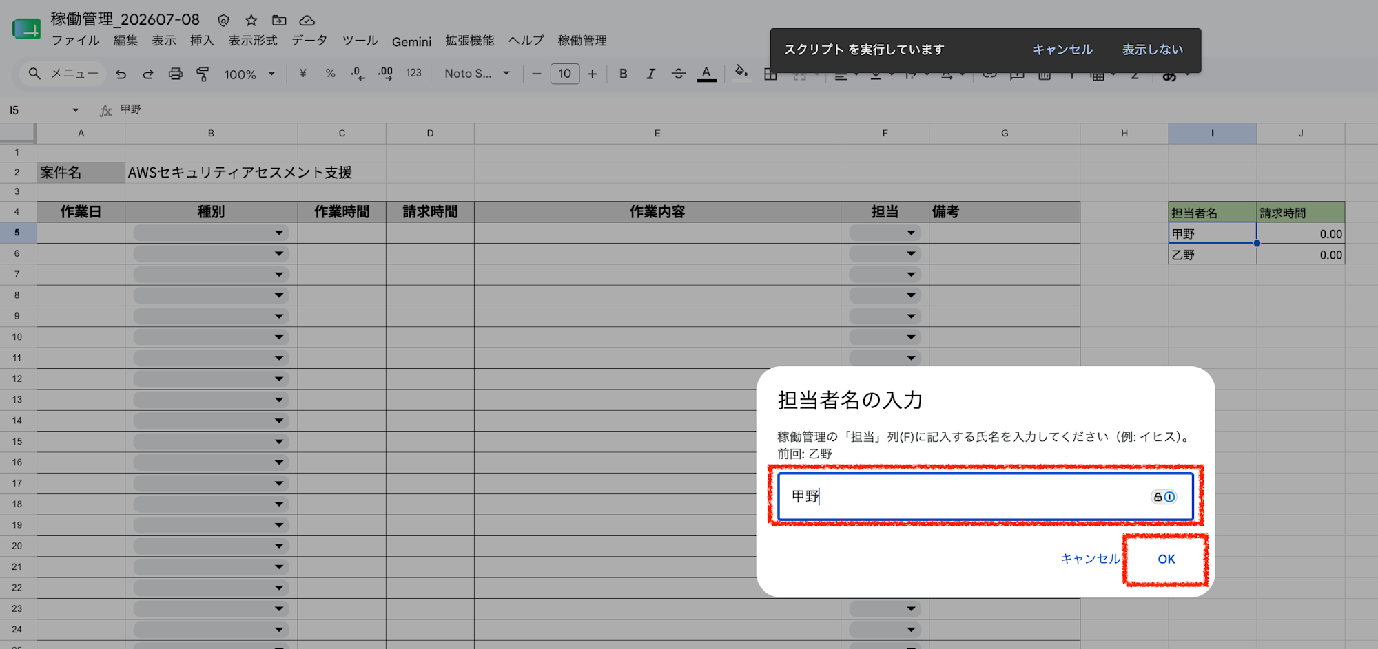Open the move-to-folder icon

tap(279, 20)
